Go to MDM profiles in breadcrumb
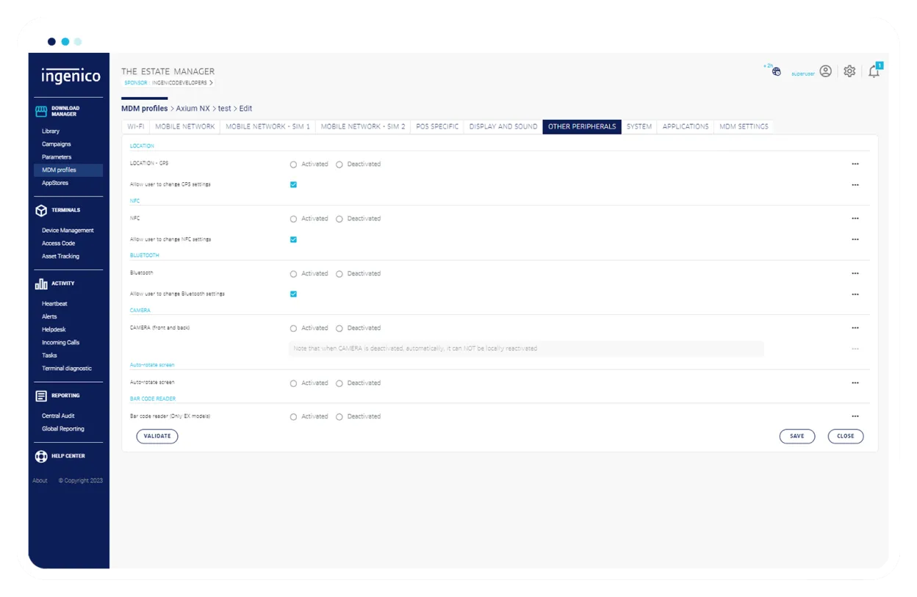Viewport: 917px width, 597px height. (x=145, y=109)
